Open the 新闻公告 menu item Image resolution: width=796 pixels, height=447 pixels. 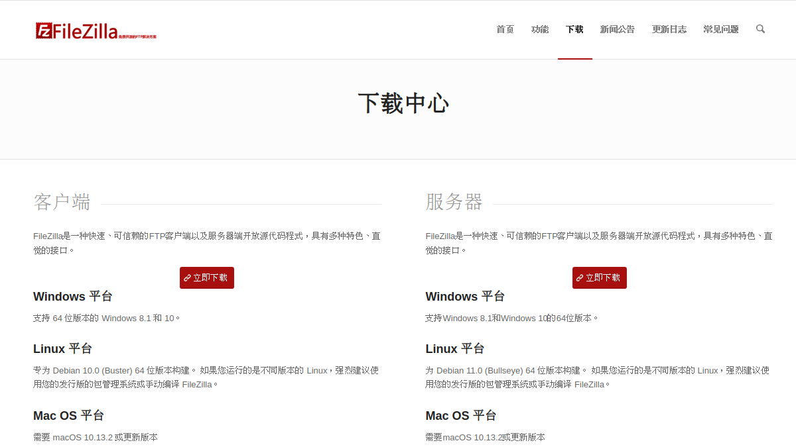(x=617, y=29)
